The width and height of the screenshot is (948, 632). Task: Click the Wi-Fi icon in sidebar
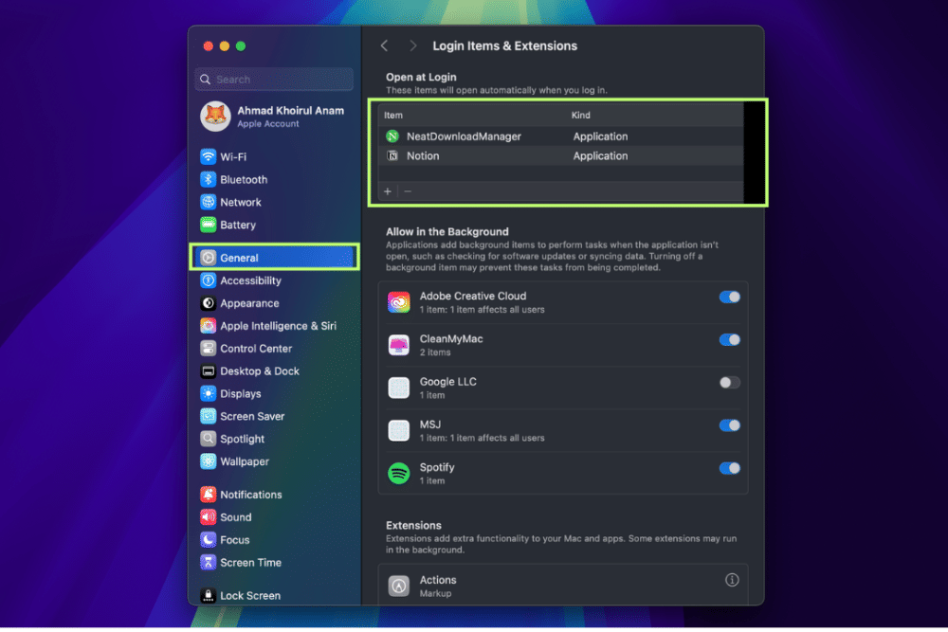coord(209,156)
